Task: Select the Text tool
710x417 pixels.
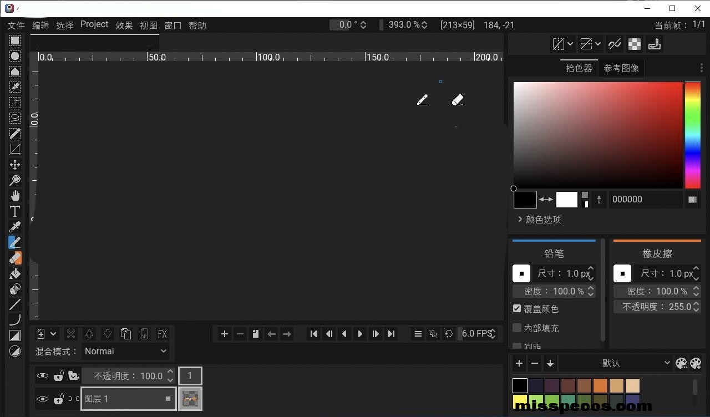Action: click(15, 211)
